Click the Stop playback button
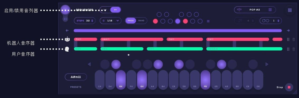The height and width of the screenshot is (98, 299). tap(289, 87)
